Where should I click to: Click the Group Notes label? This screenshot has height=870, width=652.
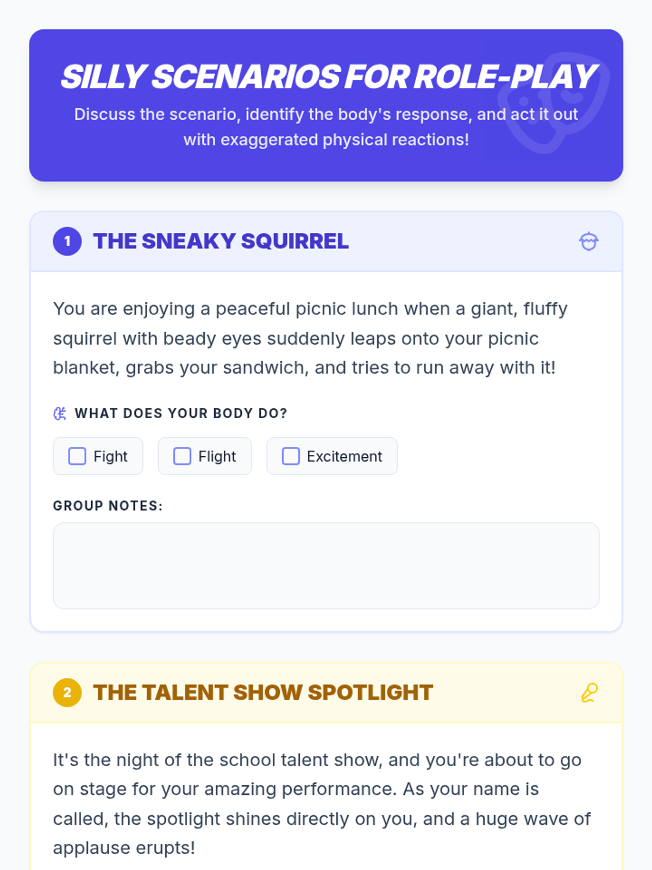pyautogui.click(x=108, y=506)
